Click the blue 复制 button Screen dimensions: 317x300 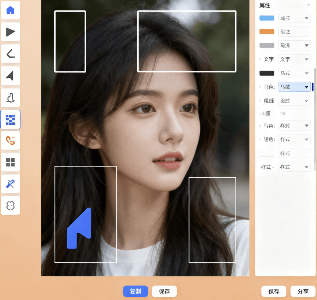pyautogui.click(x=135, y=291)
